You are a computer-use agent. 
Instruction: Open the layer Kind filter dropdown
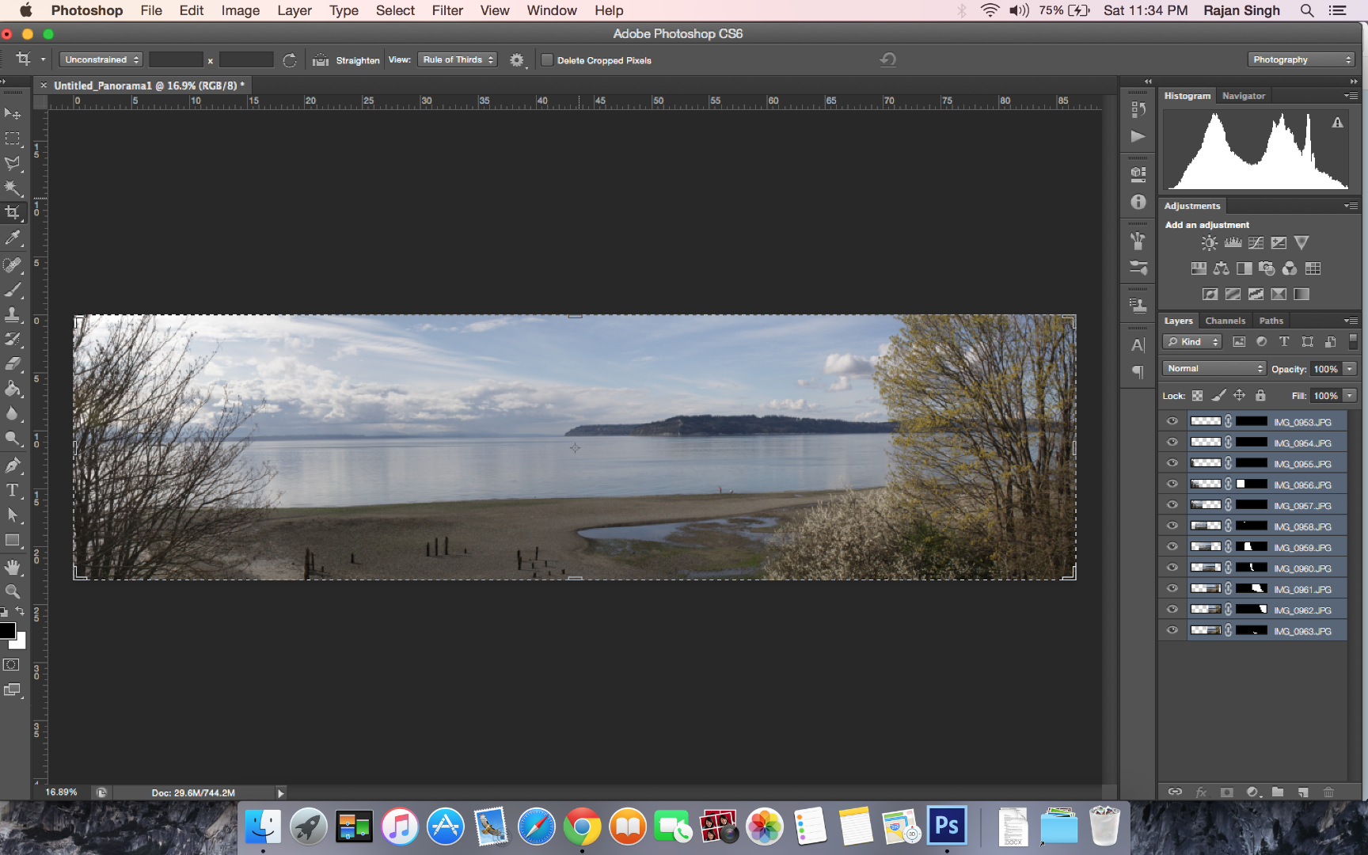(x=1192, y=342)
